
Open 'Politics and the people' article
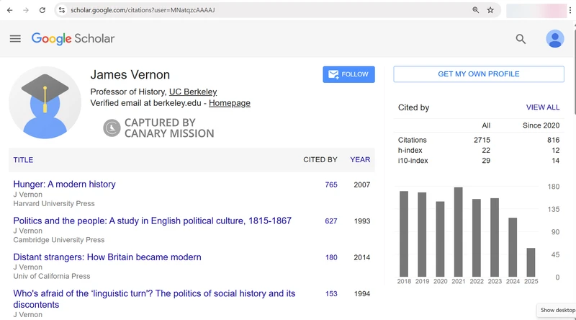pos(153,221)
